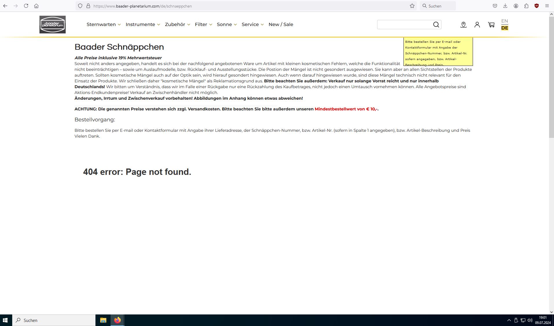This screenshot has height=326, width=554.
Task: Open the Pocket save icon
Action: tap(495, 6)
